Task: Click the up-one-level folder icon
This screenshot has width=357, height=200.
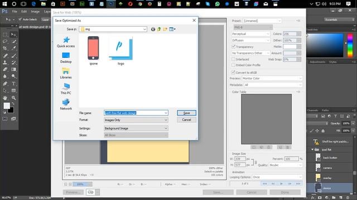Action: tap(159, 29)
